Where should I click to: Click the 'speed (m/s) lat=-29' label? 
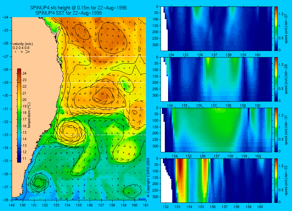click(x=286, y=80)
